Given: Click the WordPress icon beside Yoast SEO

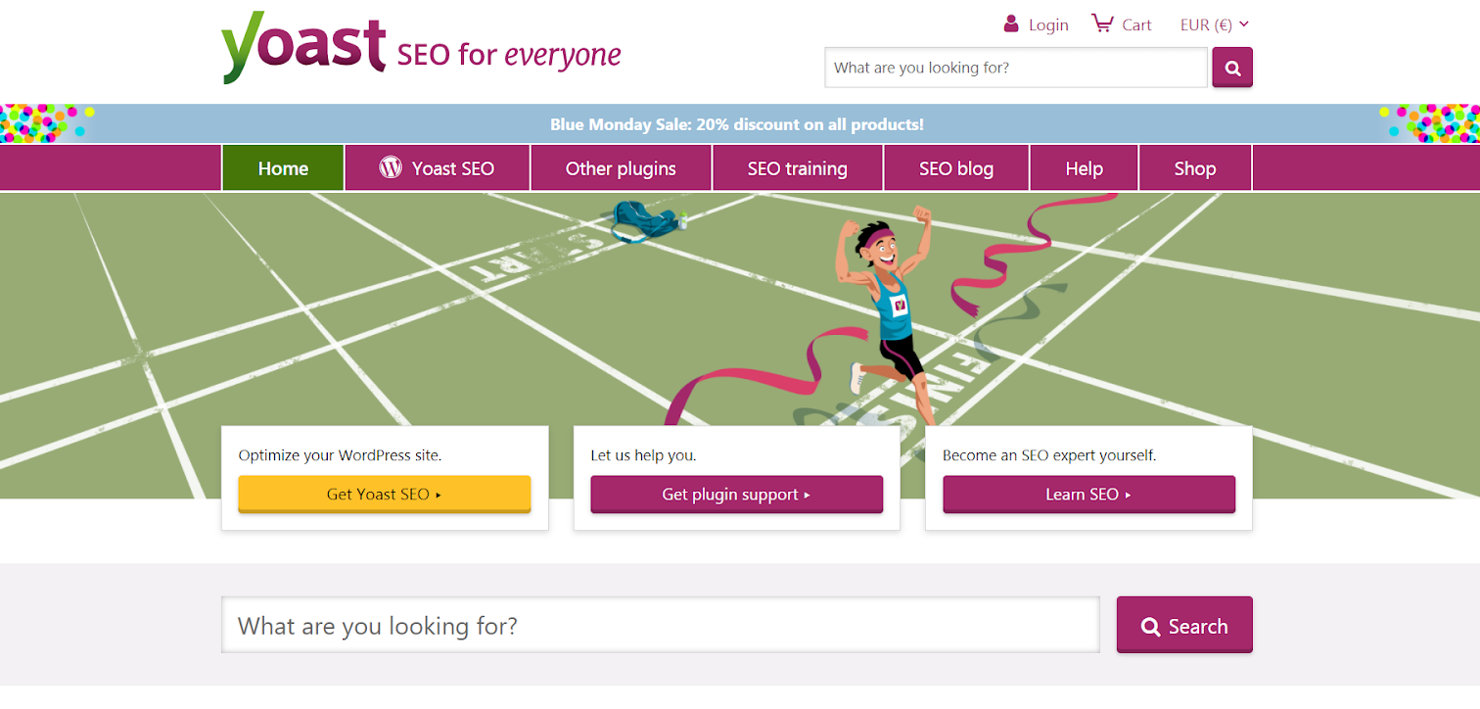Looking at the screenshot, I should pyautogui.click(x=391, y=167).
